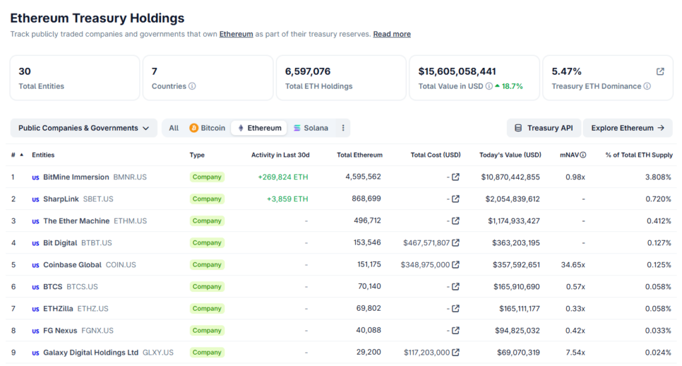Switch to the Solana tab
The height and width of the screenshot is (366, 682).
pyautogui.click(x=310, y=128)
